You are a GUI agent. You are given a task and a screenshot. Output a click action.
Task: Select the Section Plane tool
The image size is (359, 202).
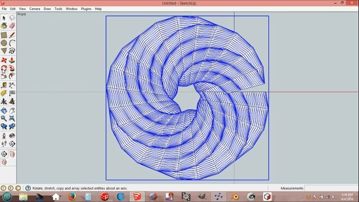(x=12, y=144)
